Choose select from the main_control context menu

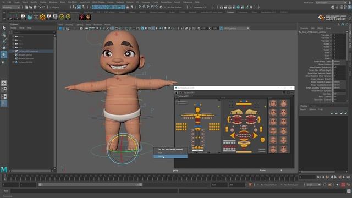[170, 157]
